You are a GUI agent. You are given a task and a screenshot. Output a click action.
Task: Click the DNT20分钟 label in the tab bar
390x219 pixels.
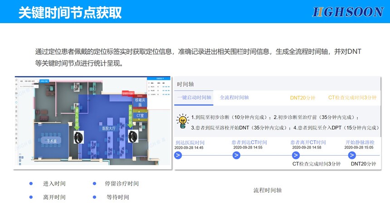[302, 98]
